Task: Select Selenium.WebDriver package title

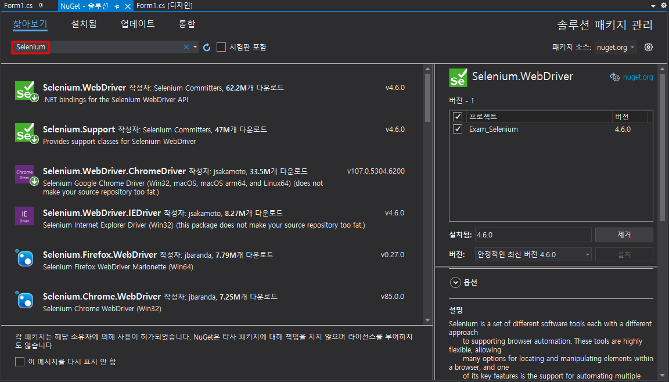Action: 84,88
